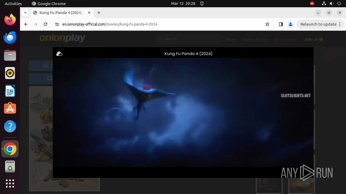Click the JOIN US link
This screenshot has width=346, height=194.
[314, 39]
